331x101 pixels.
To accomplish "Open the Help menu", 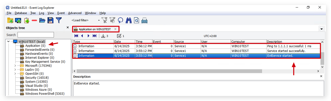I will pyautogui.click(x=103, y=13).
